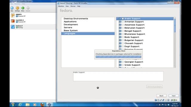This screenshot has width=191, height=107.
Task: Open Windows Media Player from the taskbar
Action: [35, 104]
